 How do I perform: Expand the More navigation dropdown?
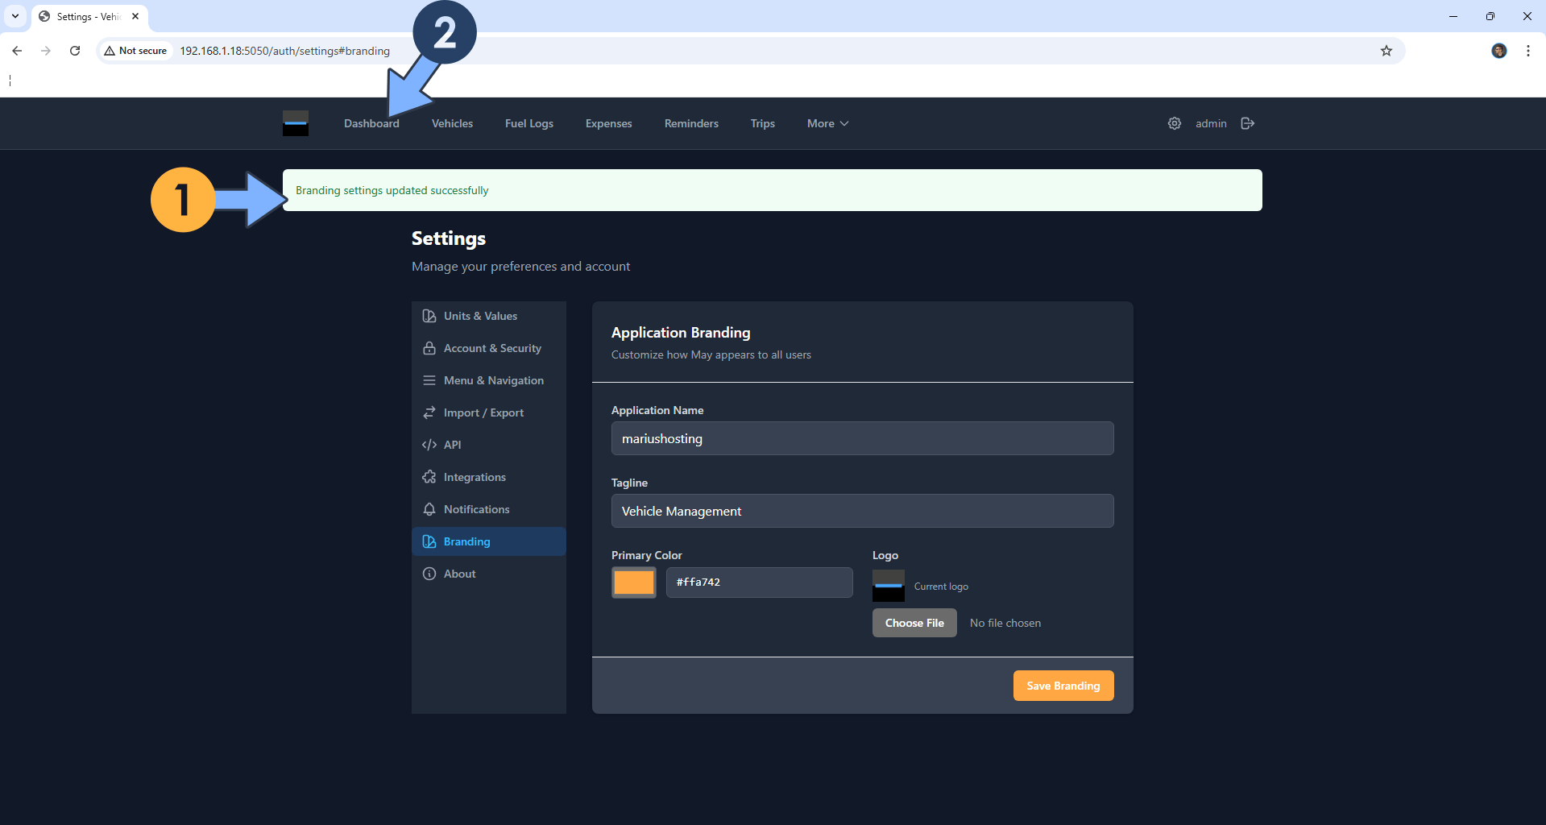[827, 123]
